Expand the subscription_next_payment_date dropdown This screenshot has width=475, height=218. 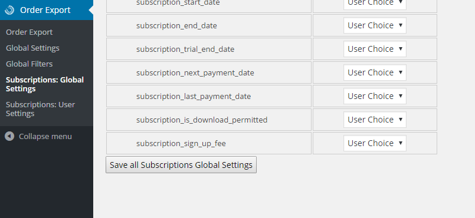(x=375, y=72)
